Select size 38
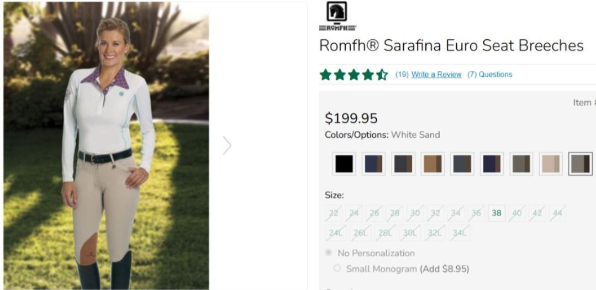596x290 pixels. coord(497,213)
